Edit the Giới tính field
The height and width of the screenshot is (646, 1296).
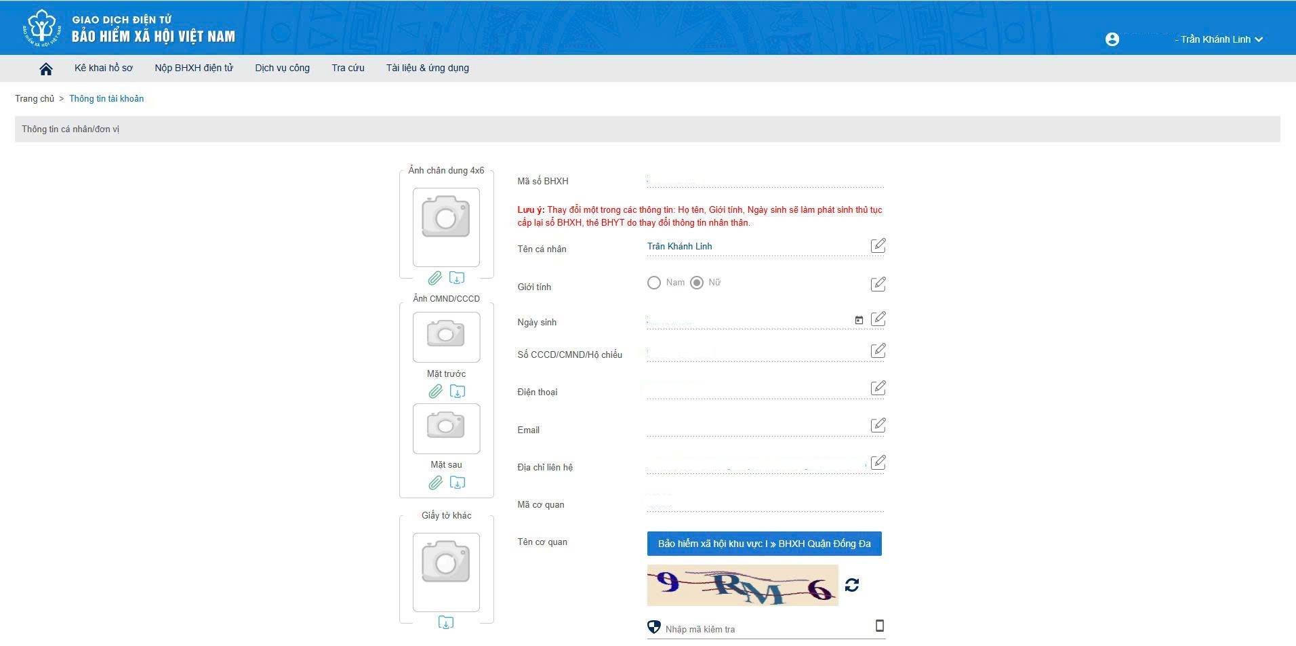click(878, 284)
